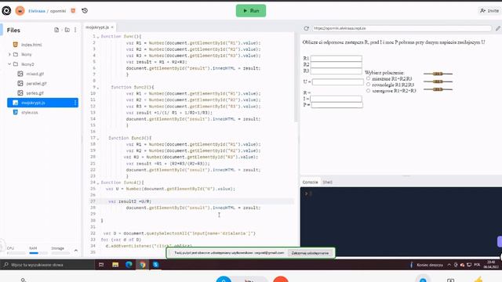Image resolution: width=502 pixels, height=282 pixels.
Task: Switch to the Console tab
Action: coord(311,183)
